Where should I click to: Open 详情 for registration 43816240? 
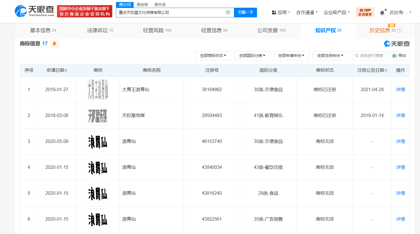(x=400, y=193)
